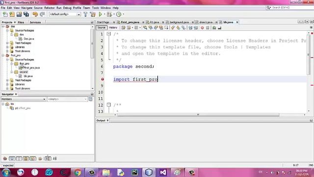Click the Save All icon
314x177 pixels.
click(x=26, y=14)
